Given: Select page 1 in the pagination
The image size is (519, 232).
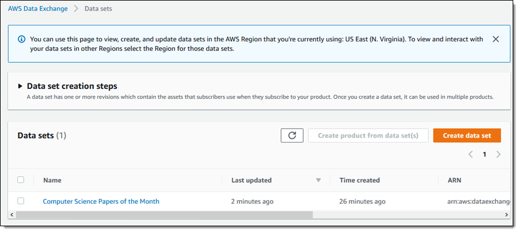Looking at the screenshot, I should (x=485, y=155).
